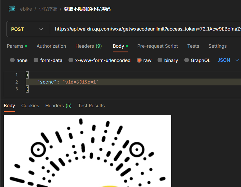Viewport: 241px width, 187px height.
Task: Click the HTTP request type icon
Action: coord(12,9)
